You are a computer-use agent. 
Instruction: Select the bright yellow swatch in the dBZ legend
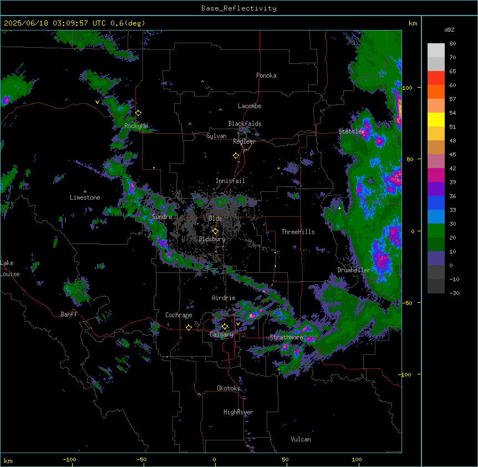coord(436,119)
